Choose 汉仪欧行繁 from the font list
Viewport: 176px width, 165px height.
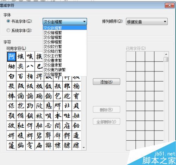click(65, 46)
